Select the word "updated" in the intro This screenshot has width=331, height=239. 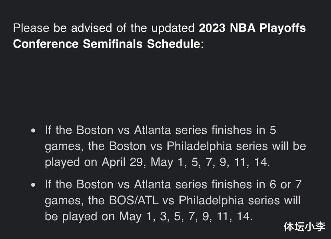(173, 28)
